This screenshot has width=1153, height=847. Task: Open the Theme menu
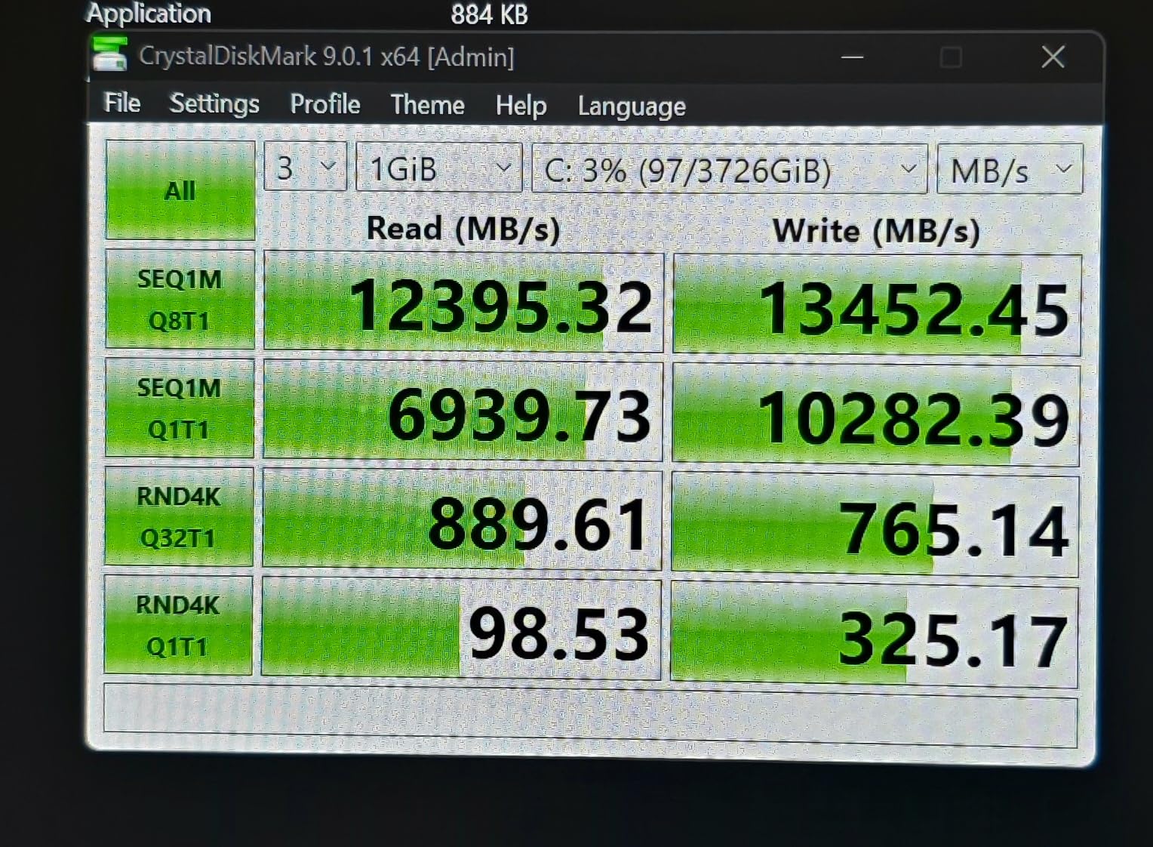(427, 105)
